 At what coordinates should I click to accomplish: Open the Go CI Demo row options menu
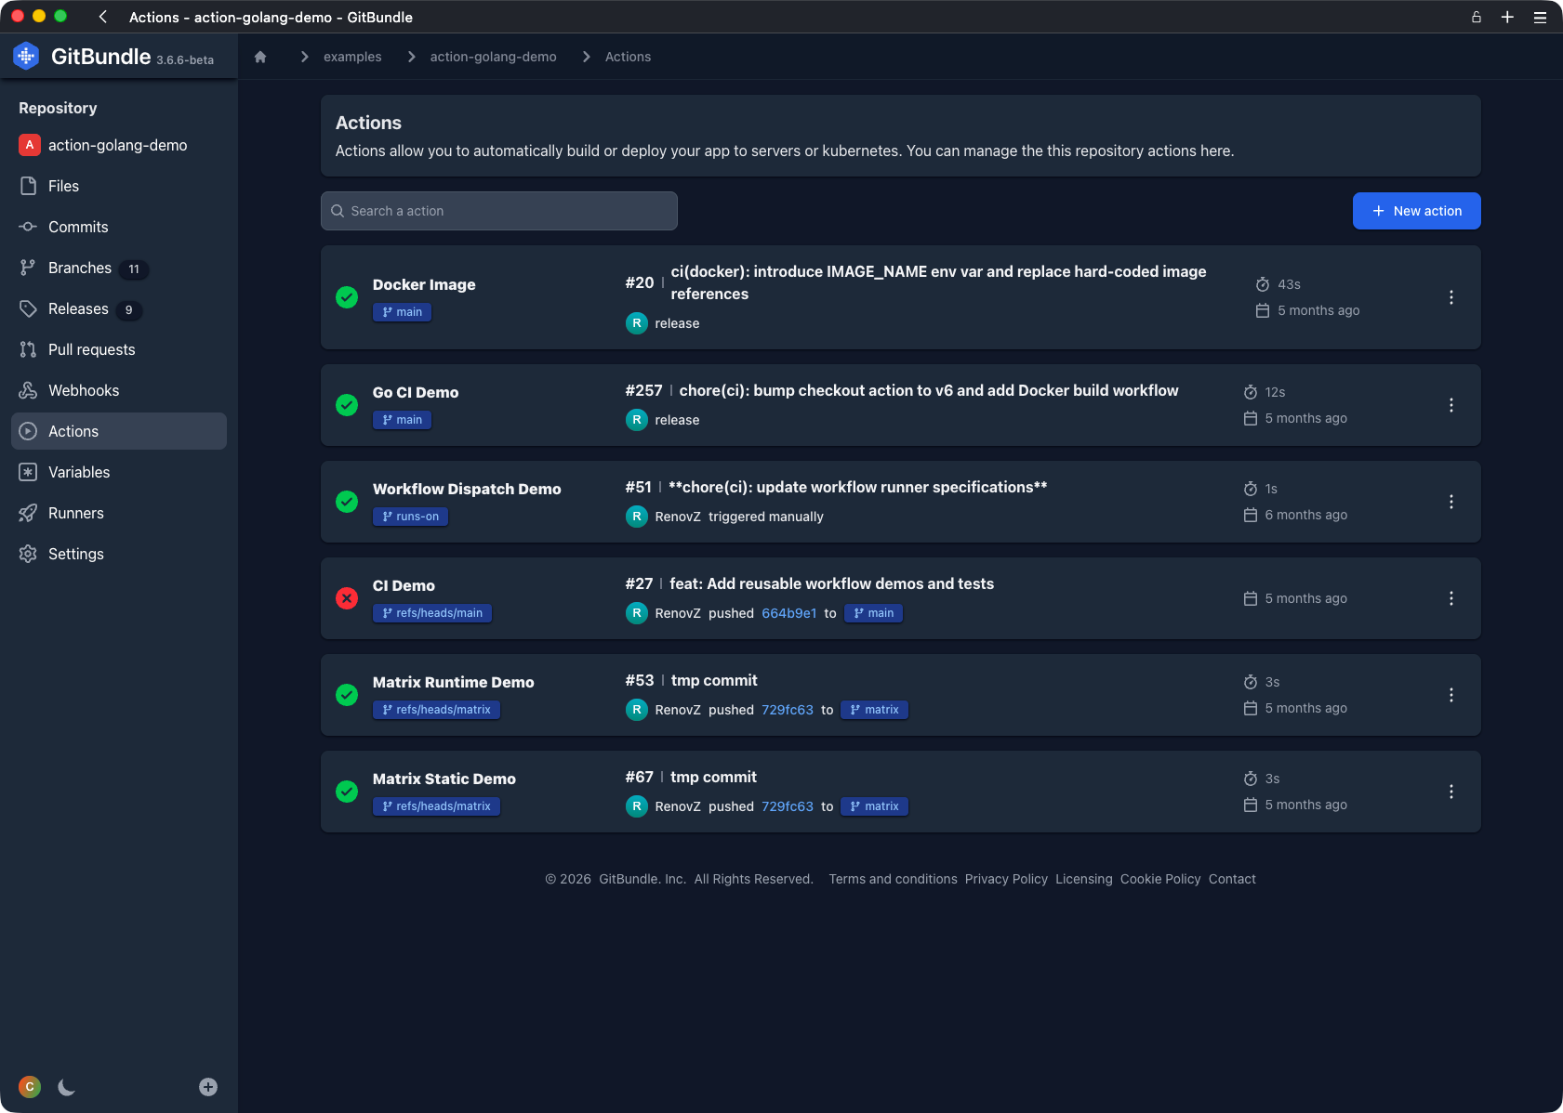[x=1450, y=405]
